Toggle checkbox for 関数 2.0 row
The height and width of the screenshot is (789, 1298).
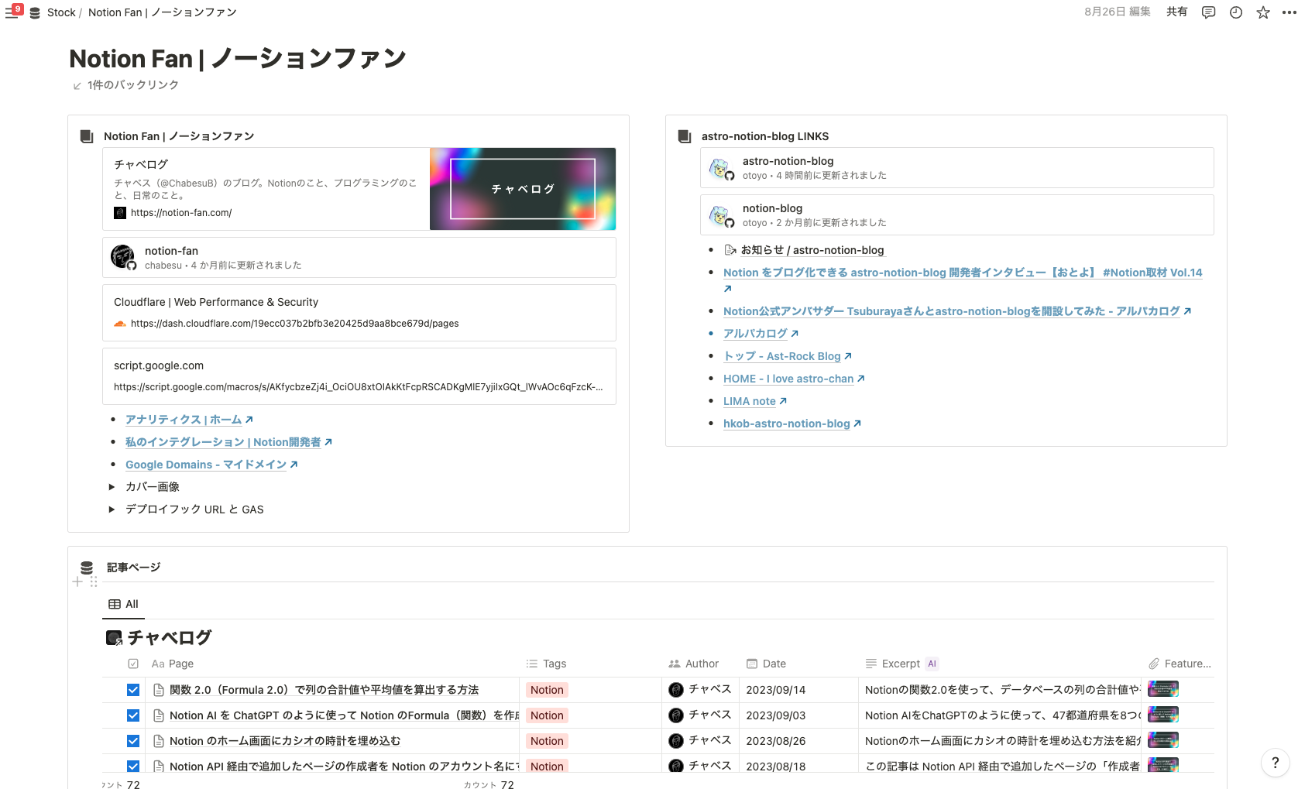(133, 690)
